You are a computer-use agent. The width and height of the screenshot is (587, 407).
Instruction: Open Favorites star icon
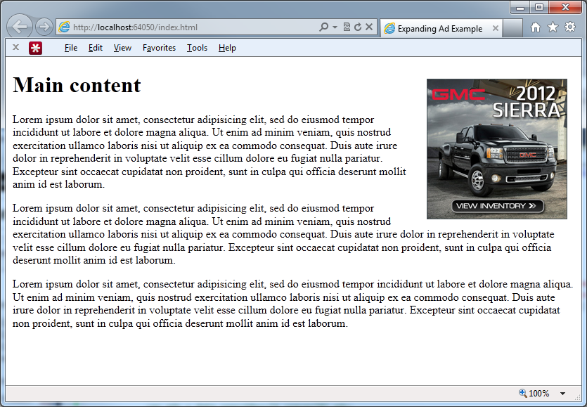coord(553,27)
